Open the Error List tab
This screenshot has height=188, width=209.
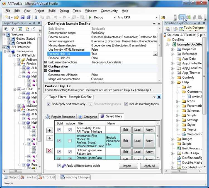(x=47, y=177)
